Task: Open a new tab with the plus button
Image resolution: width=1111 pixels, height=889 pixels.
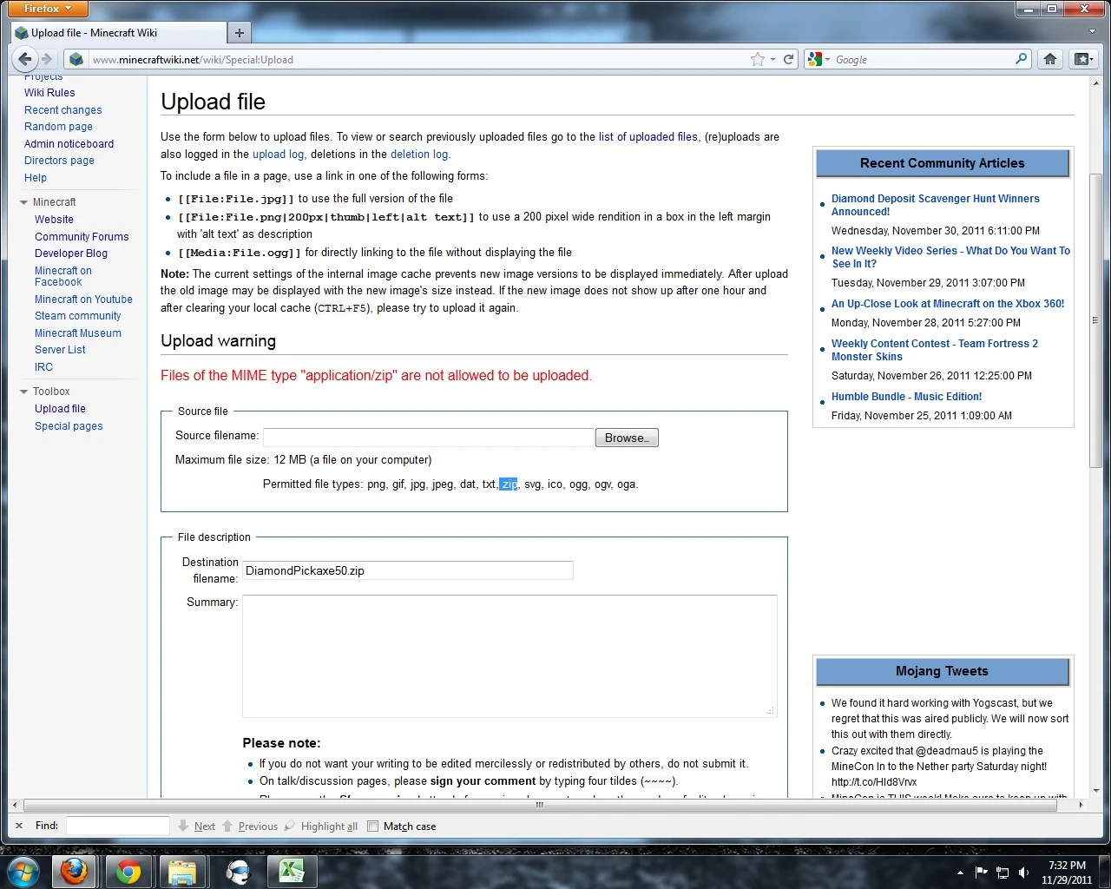Action: (x=240, y=33)
